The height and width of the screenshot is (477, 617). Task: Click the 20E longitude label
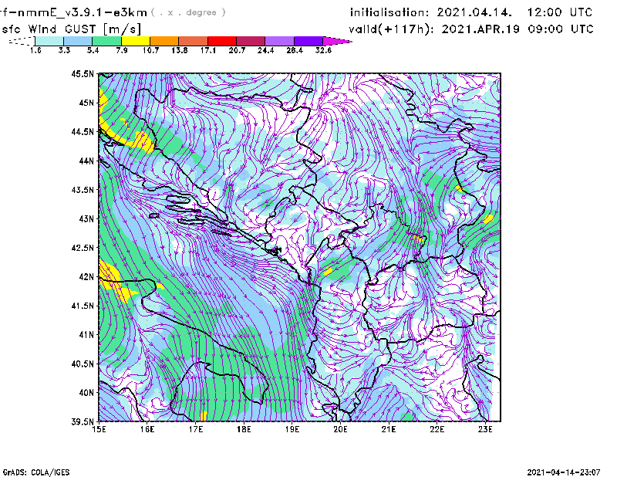point(340,429)
